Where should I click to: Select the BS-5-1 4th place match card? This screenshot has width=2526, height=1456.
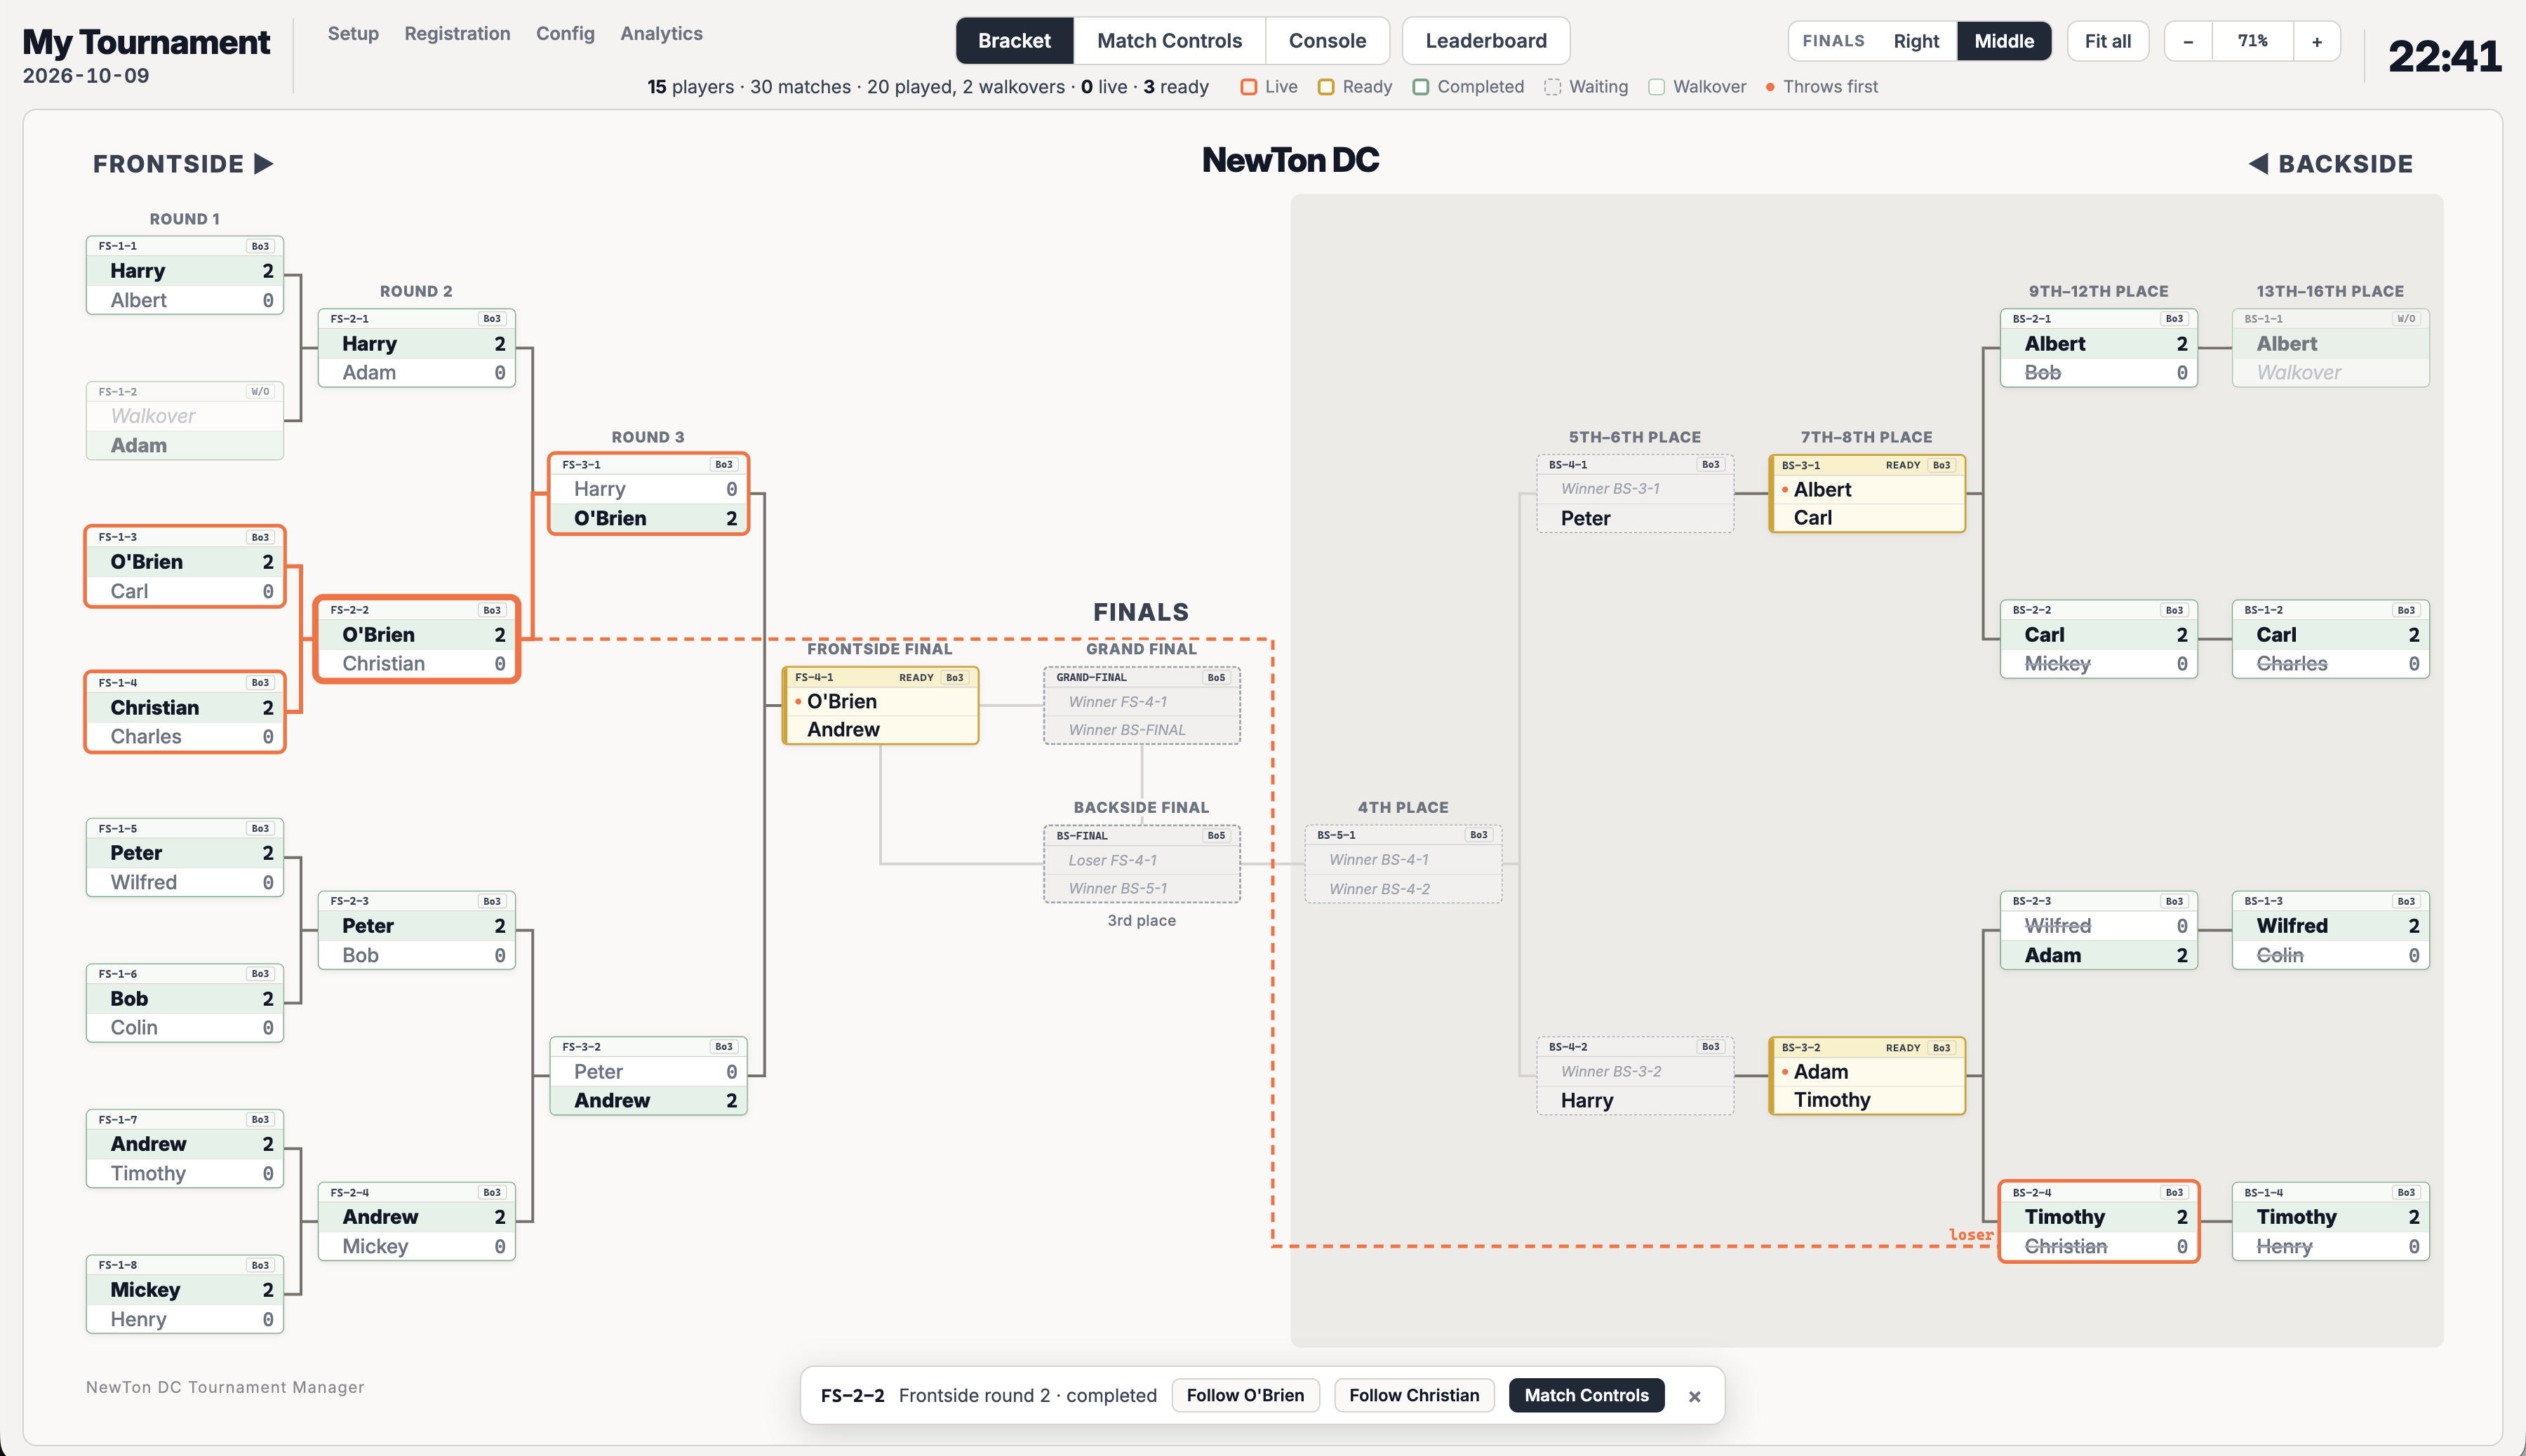[x=1403, y=864]
